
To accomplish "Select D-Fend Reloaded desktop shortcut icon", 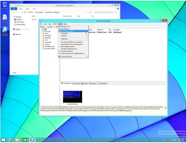I will click(5, 31).
